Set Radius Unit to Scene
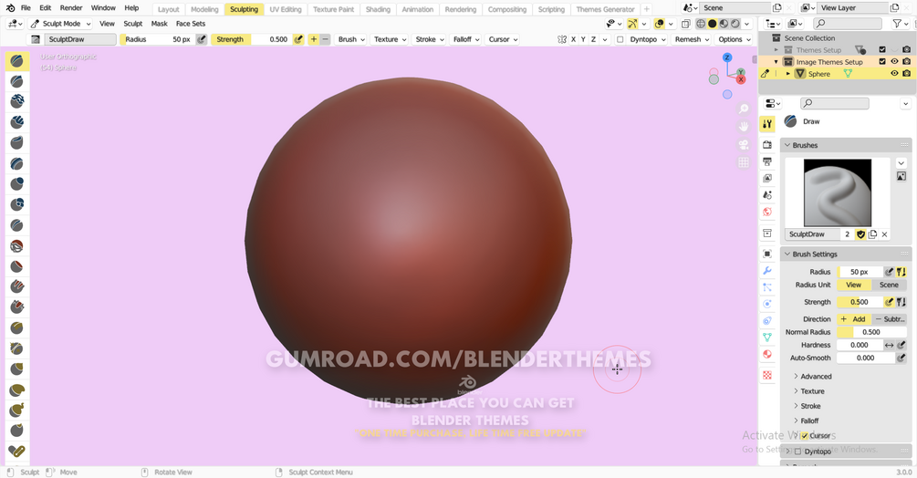The width and height of the screenshot is (917, 478). click(x=889, y=286)
